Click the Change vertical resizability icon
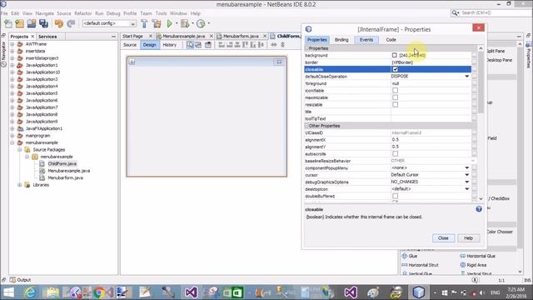 282,45
